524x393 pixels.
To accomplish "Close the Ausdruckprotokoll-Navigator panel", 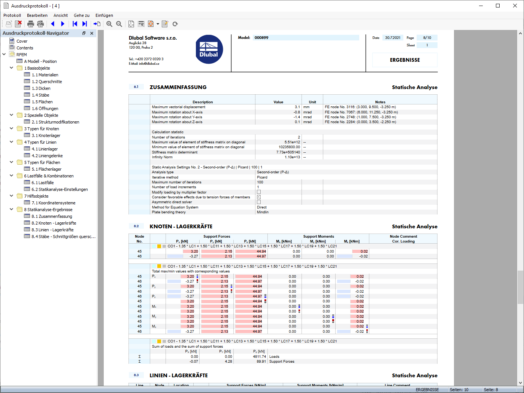I will (92, 33).
